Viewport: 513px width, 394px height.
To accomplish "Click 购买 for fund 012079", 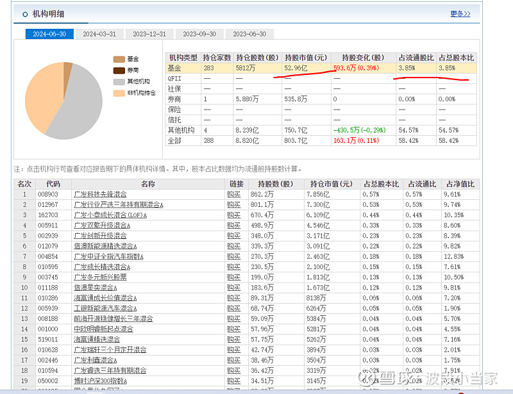I will point(234,246).
